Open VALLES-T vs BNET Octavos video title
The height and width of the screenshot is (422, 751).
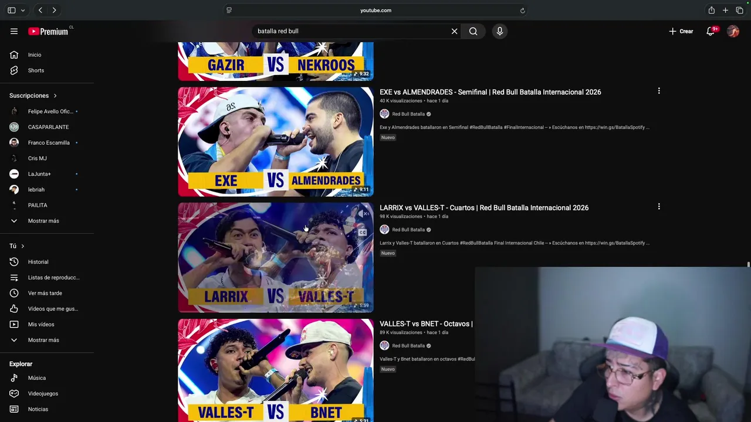click(x=426, y=324)
